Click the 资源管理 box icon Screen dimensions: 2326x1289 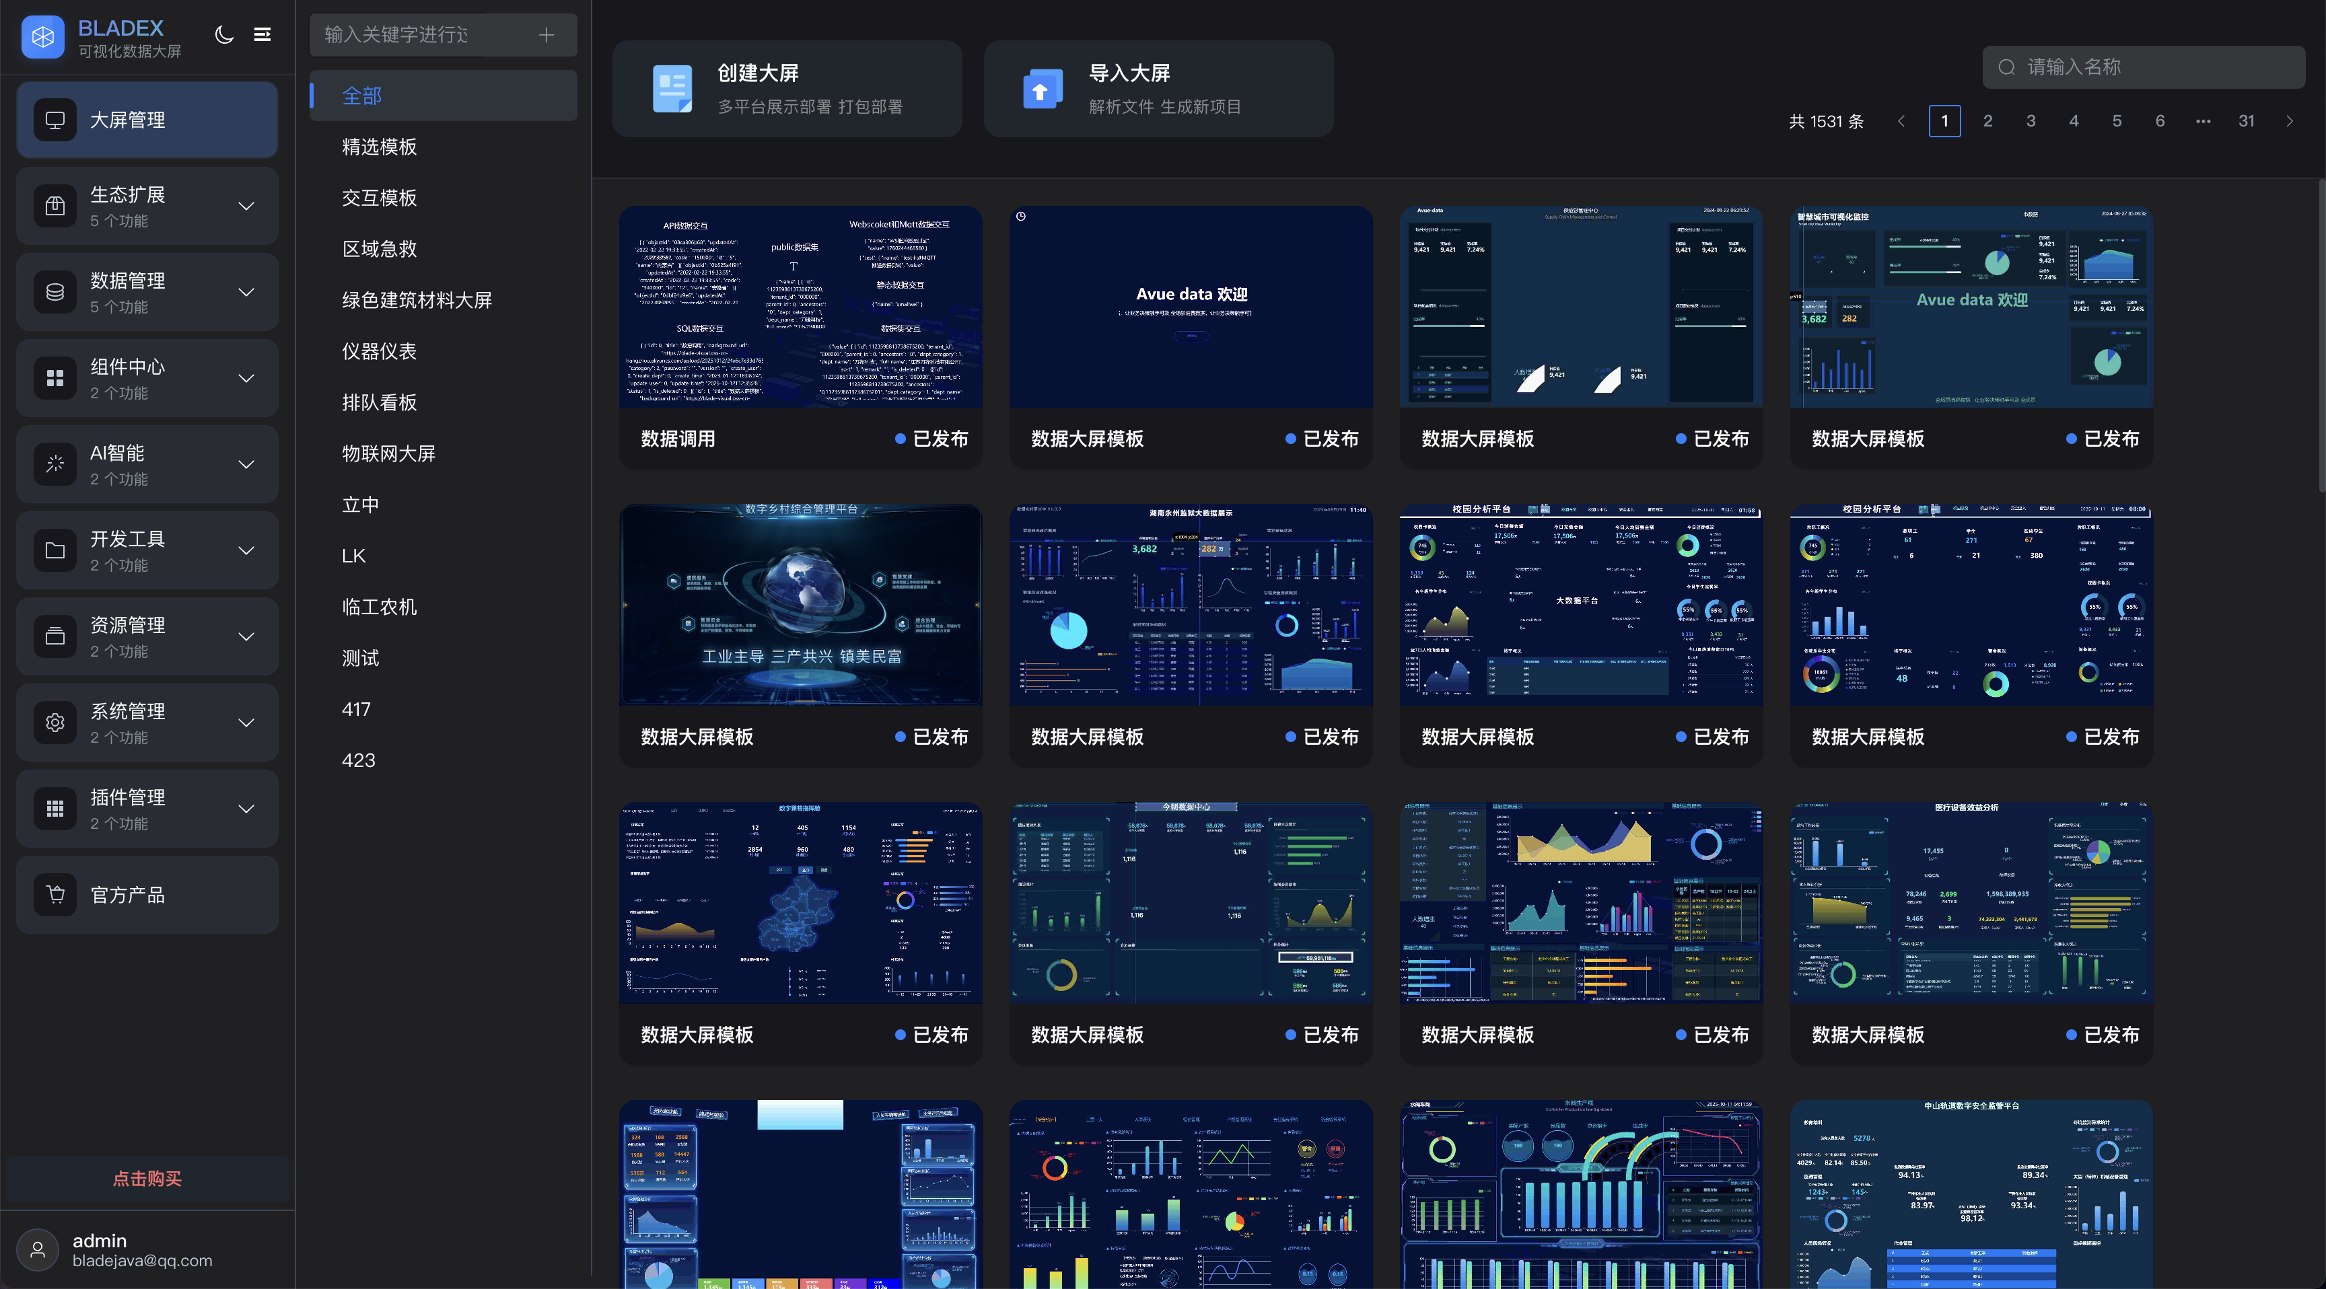[x=55, y=636]
